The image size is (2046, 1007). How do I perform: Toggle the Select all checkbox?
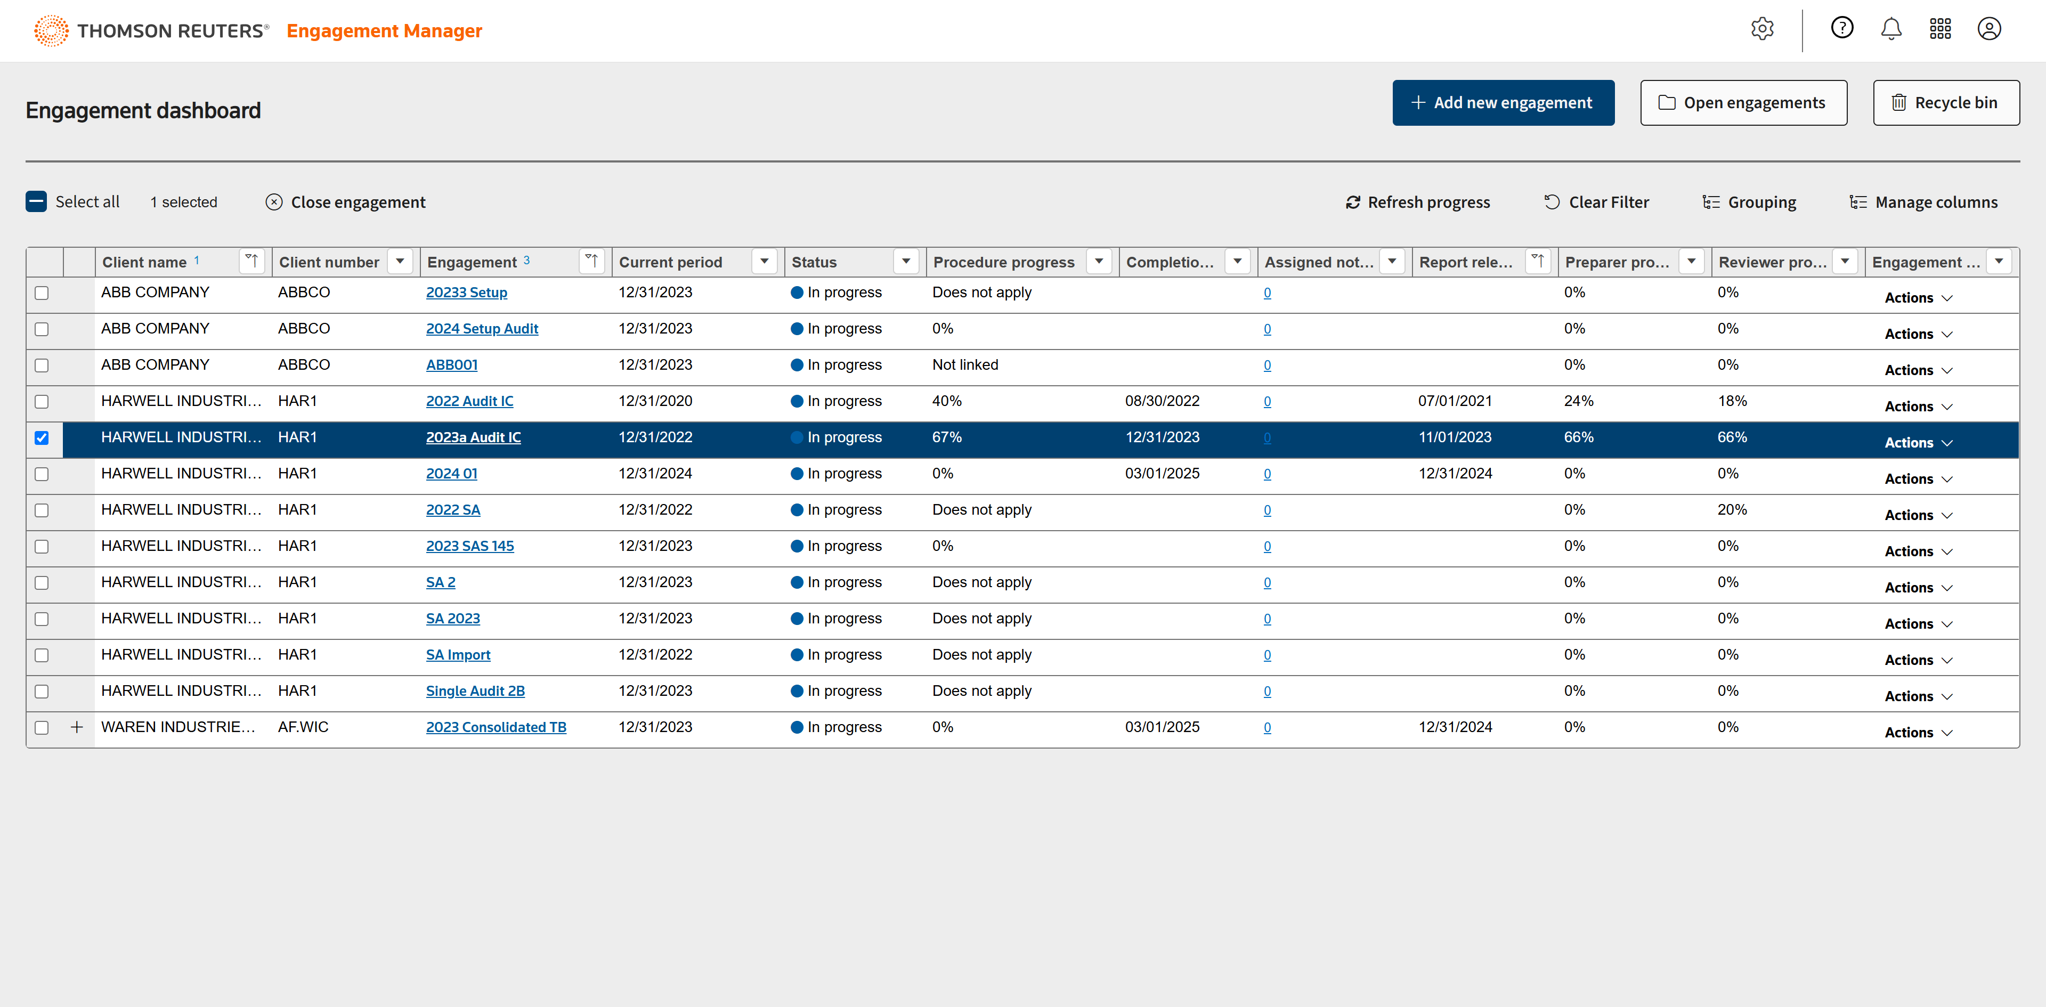point(37,202)
